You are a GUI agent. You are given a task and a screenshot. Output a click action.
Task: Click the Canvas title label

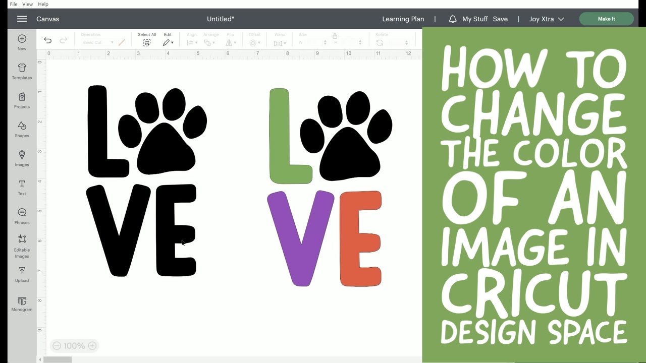pyautogui.click(x=47, y=19)
